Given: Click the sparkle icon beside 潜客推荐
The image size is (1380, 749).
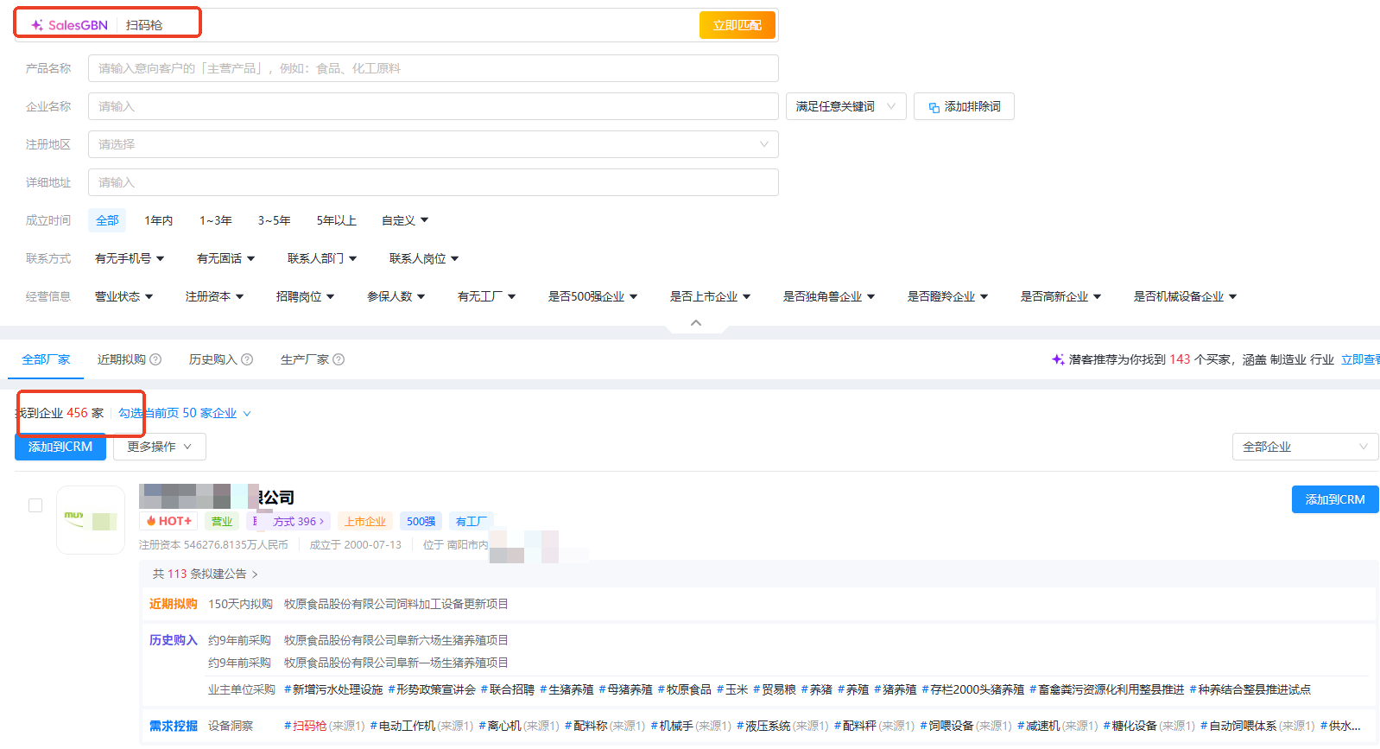Looking at the screenshot, I should [x=1057, y=359].
